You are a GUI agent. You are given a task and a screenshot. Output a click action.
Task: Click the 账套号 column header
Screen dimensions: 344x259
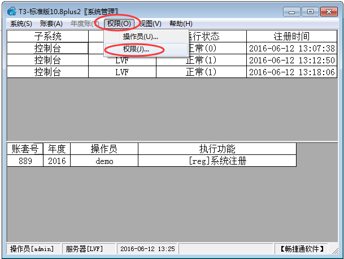[x=25, y=149]
